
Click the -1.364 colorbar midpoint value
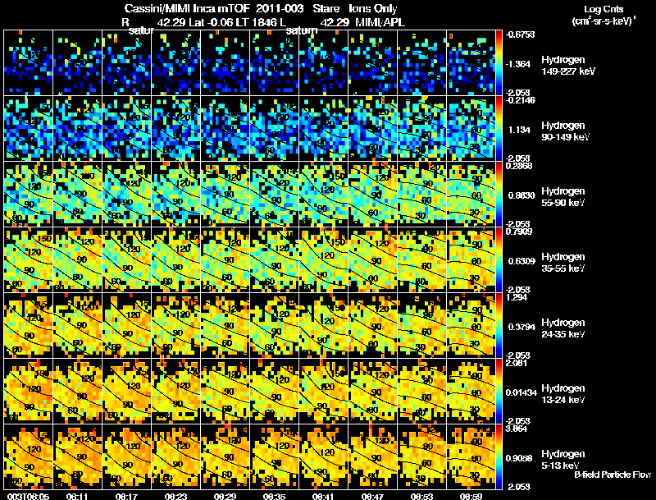pyautogui.click(x=518, y=64)
